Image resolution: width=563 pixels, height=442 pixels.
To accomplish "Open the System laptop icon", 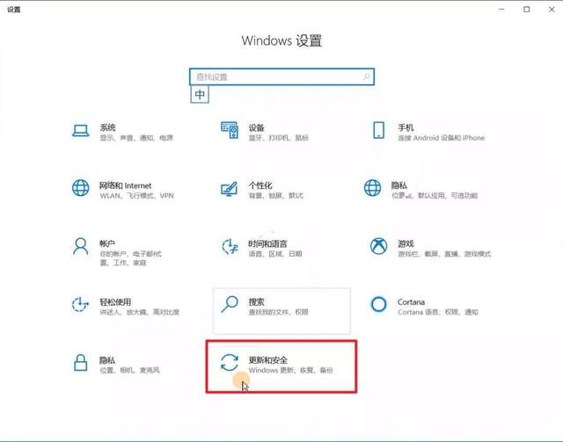I will click(81, 131).
